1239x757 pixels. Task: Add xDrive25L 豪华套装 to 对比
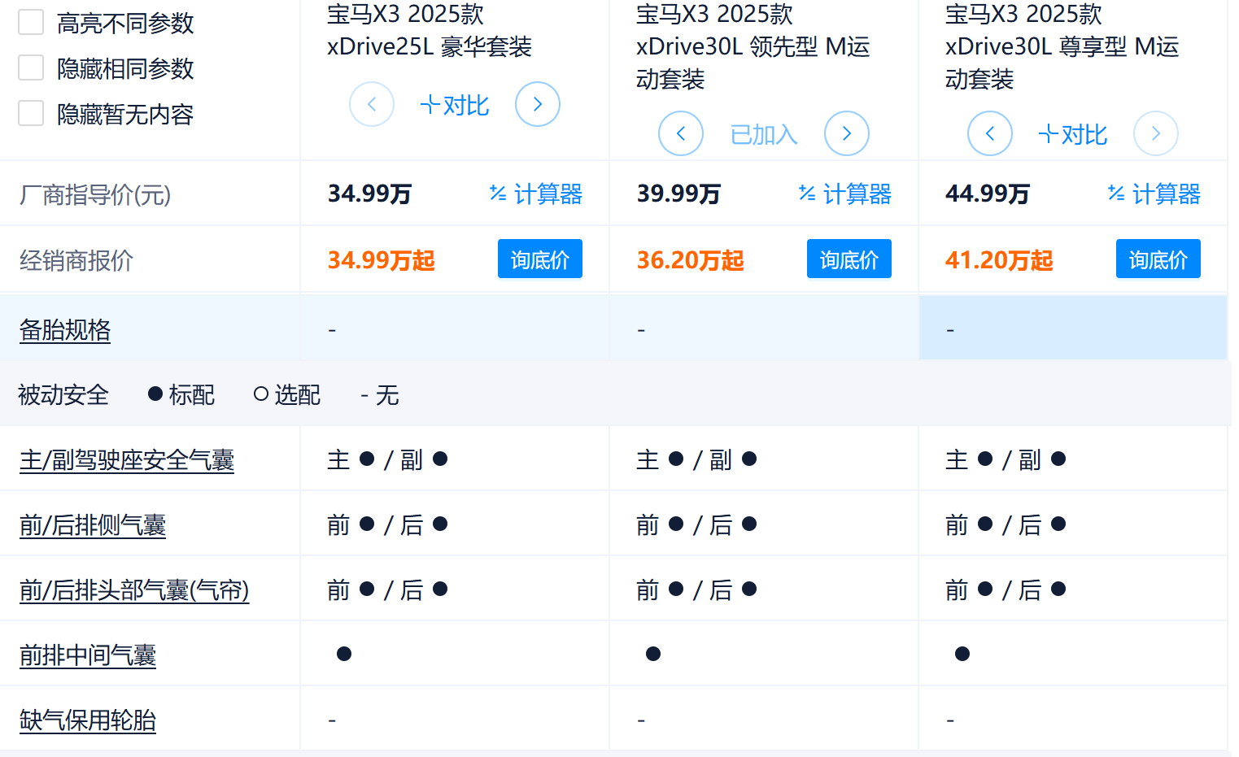[x=455, y=105]
